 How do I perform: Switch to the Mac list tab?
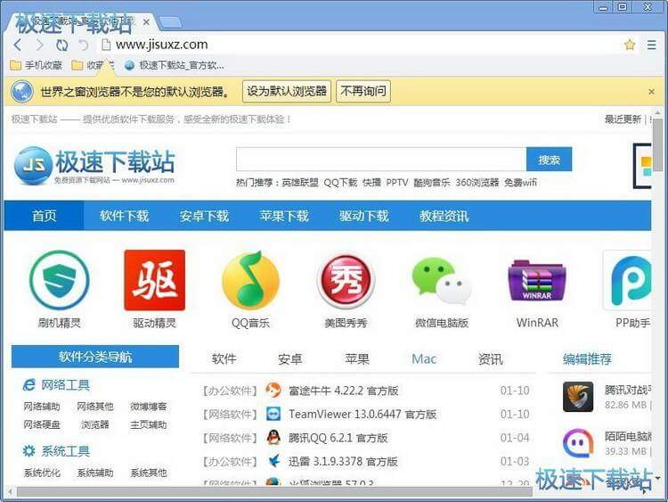click(x=424, y=358)
